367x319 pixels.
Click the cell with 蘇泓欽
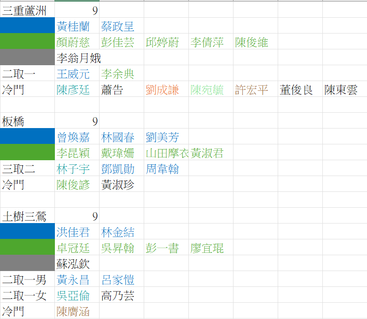(77, 263)
